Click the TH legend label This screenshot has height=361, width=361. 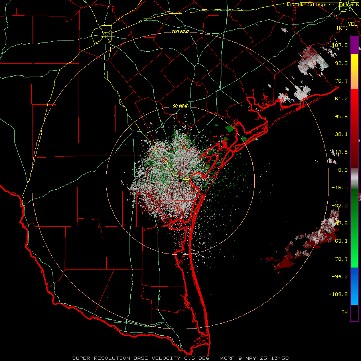point(345,312)
